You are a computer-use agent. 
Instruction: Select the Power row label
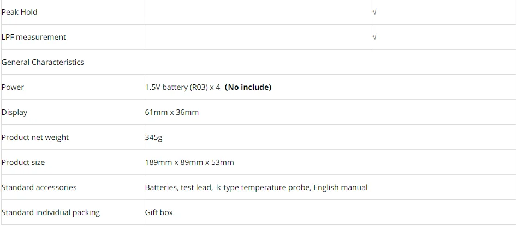pyautogui.click(x=13, y=87)
